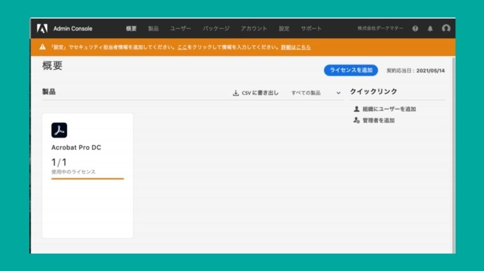Click the add user person icon
484x271 pixels.
(x=357, y=109)
